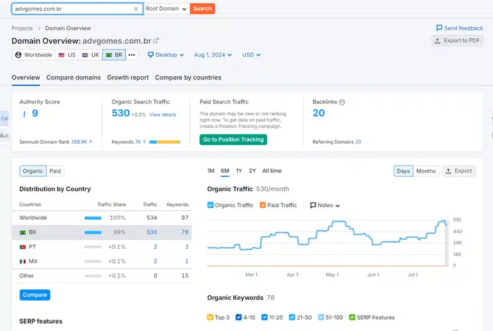
Task: Select the 1Y time range
Action: click(x=239, y=171)
